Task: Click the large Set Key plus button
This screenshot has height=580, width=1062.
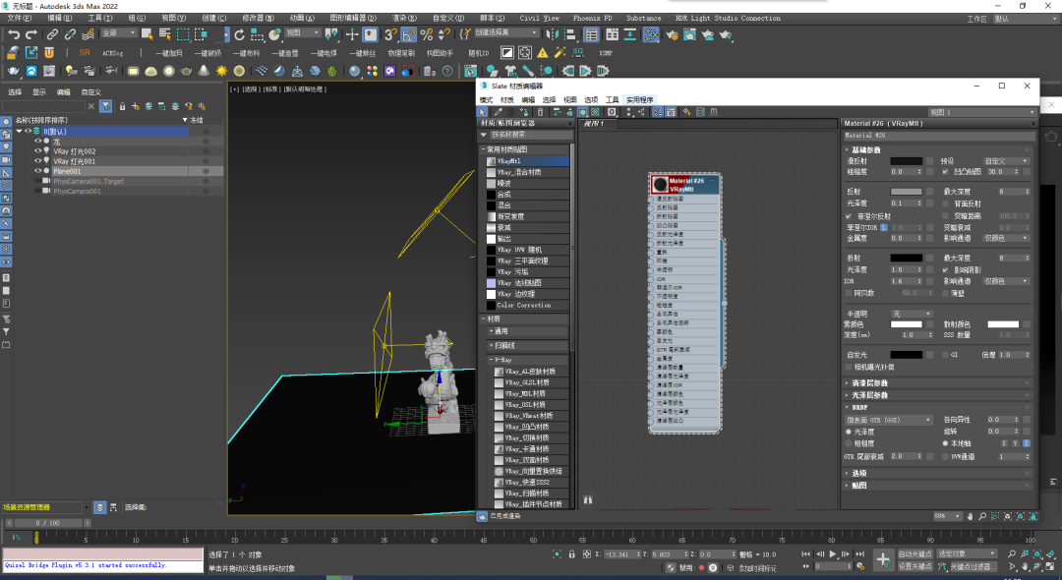Action: 882,559
